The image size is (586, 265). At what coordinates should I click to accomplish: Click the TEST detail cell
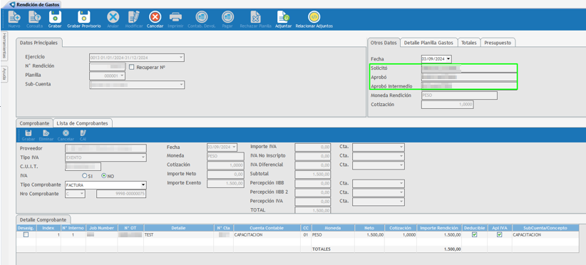coord(179,235)
